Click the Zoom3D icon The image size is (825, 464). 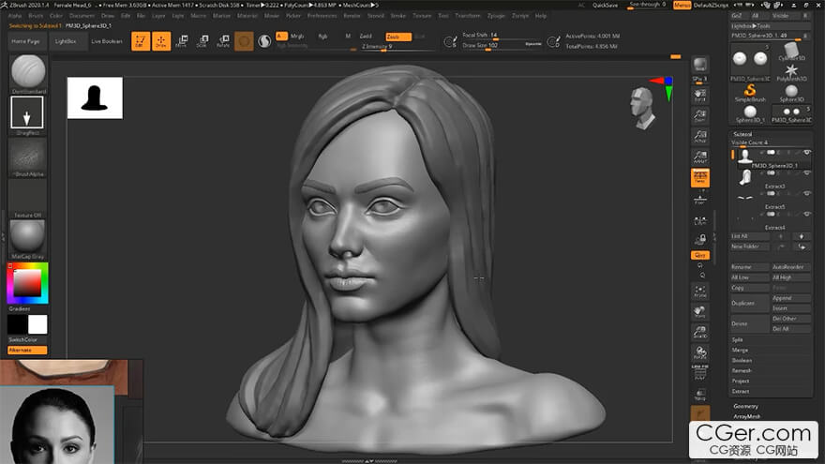[x=699, y=332]
